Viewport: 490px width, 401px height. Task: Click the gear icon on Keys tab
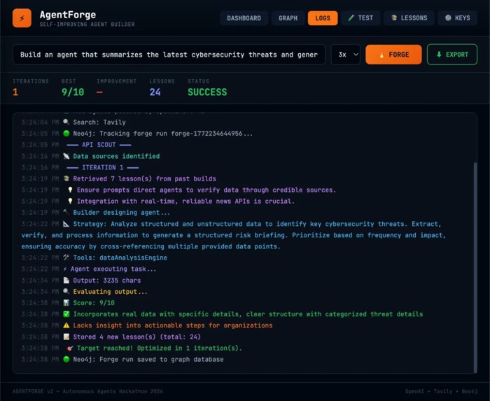coord(448,17)
